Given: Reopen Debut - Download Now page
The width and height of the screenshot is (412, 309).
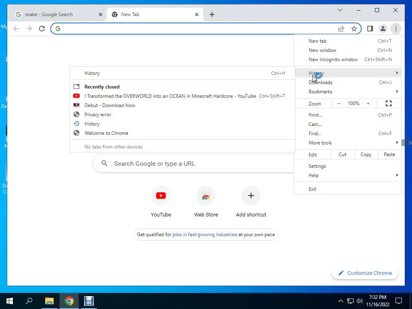Looking at the screenshot, I should pos(182,105).
